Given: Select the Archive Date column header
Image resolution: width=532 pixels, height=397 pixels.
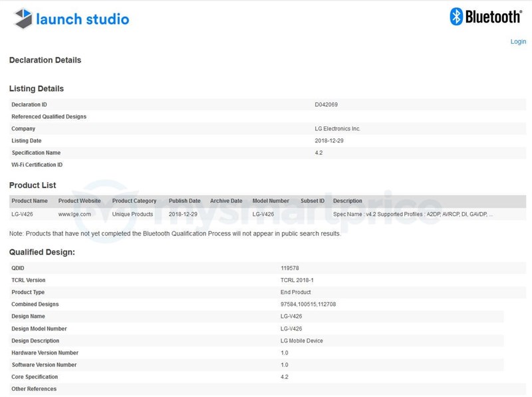Looking at the screenshot, I should pos(226,201).
